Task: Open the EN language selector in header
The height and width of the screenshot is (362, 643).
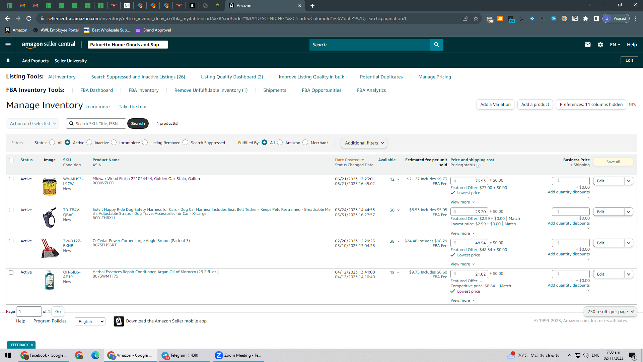Action: point(615,45)
